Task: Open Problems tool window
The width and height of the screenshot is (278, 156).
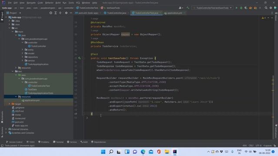Action: click(x=44, y=142)
